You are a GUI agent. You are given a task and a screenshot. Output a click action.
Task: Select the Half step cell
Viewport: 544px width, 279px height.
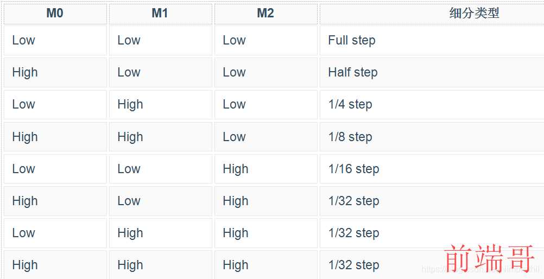pyautogui.click(x=432, y=73)
